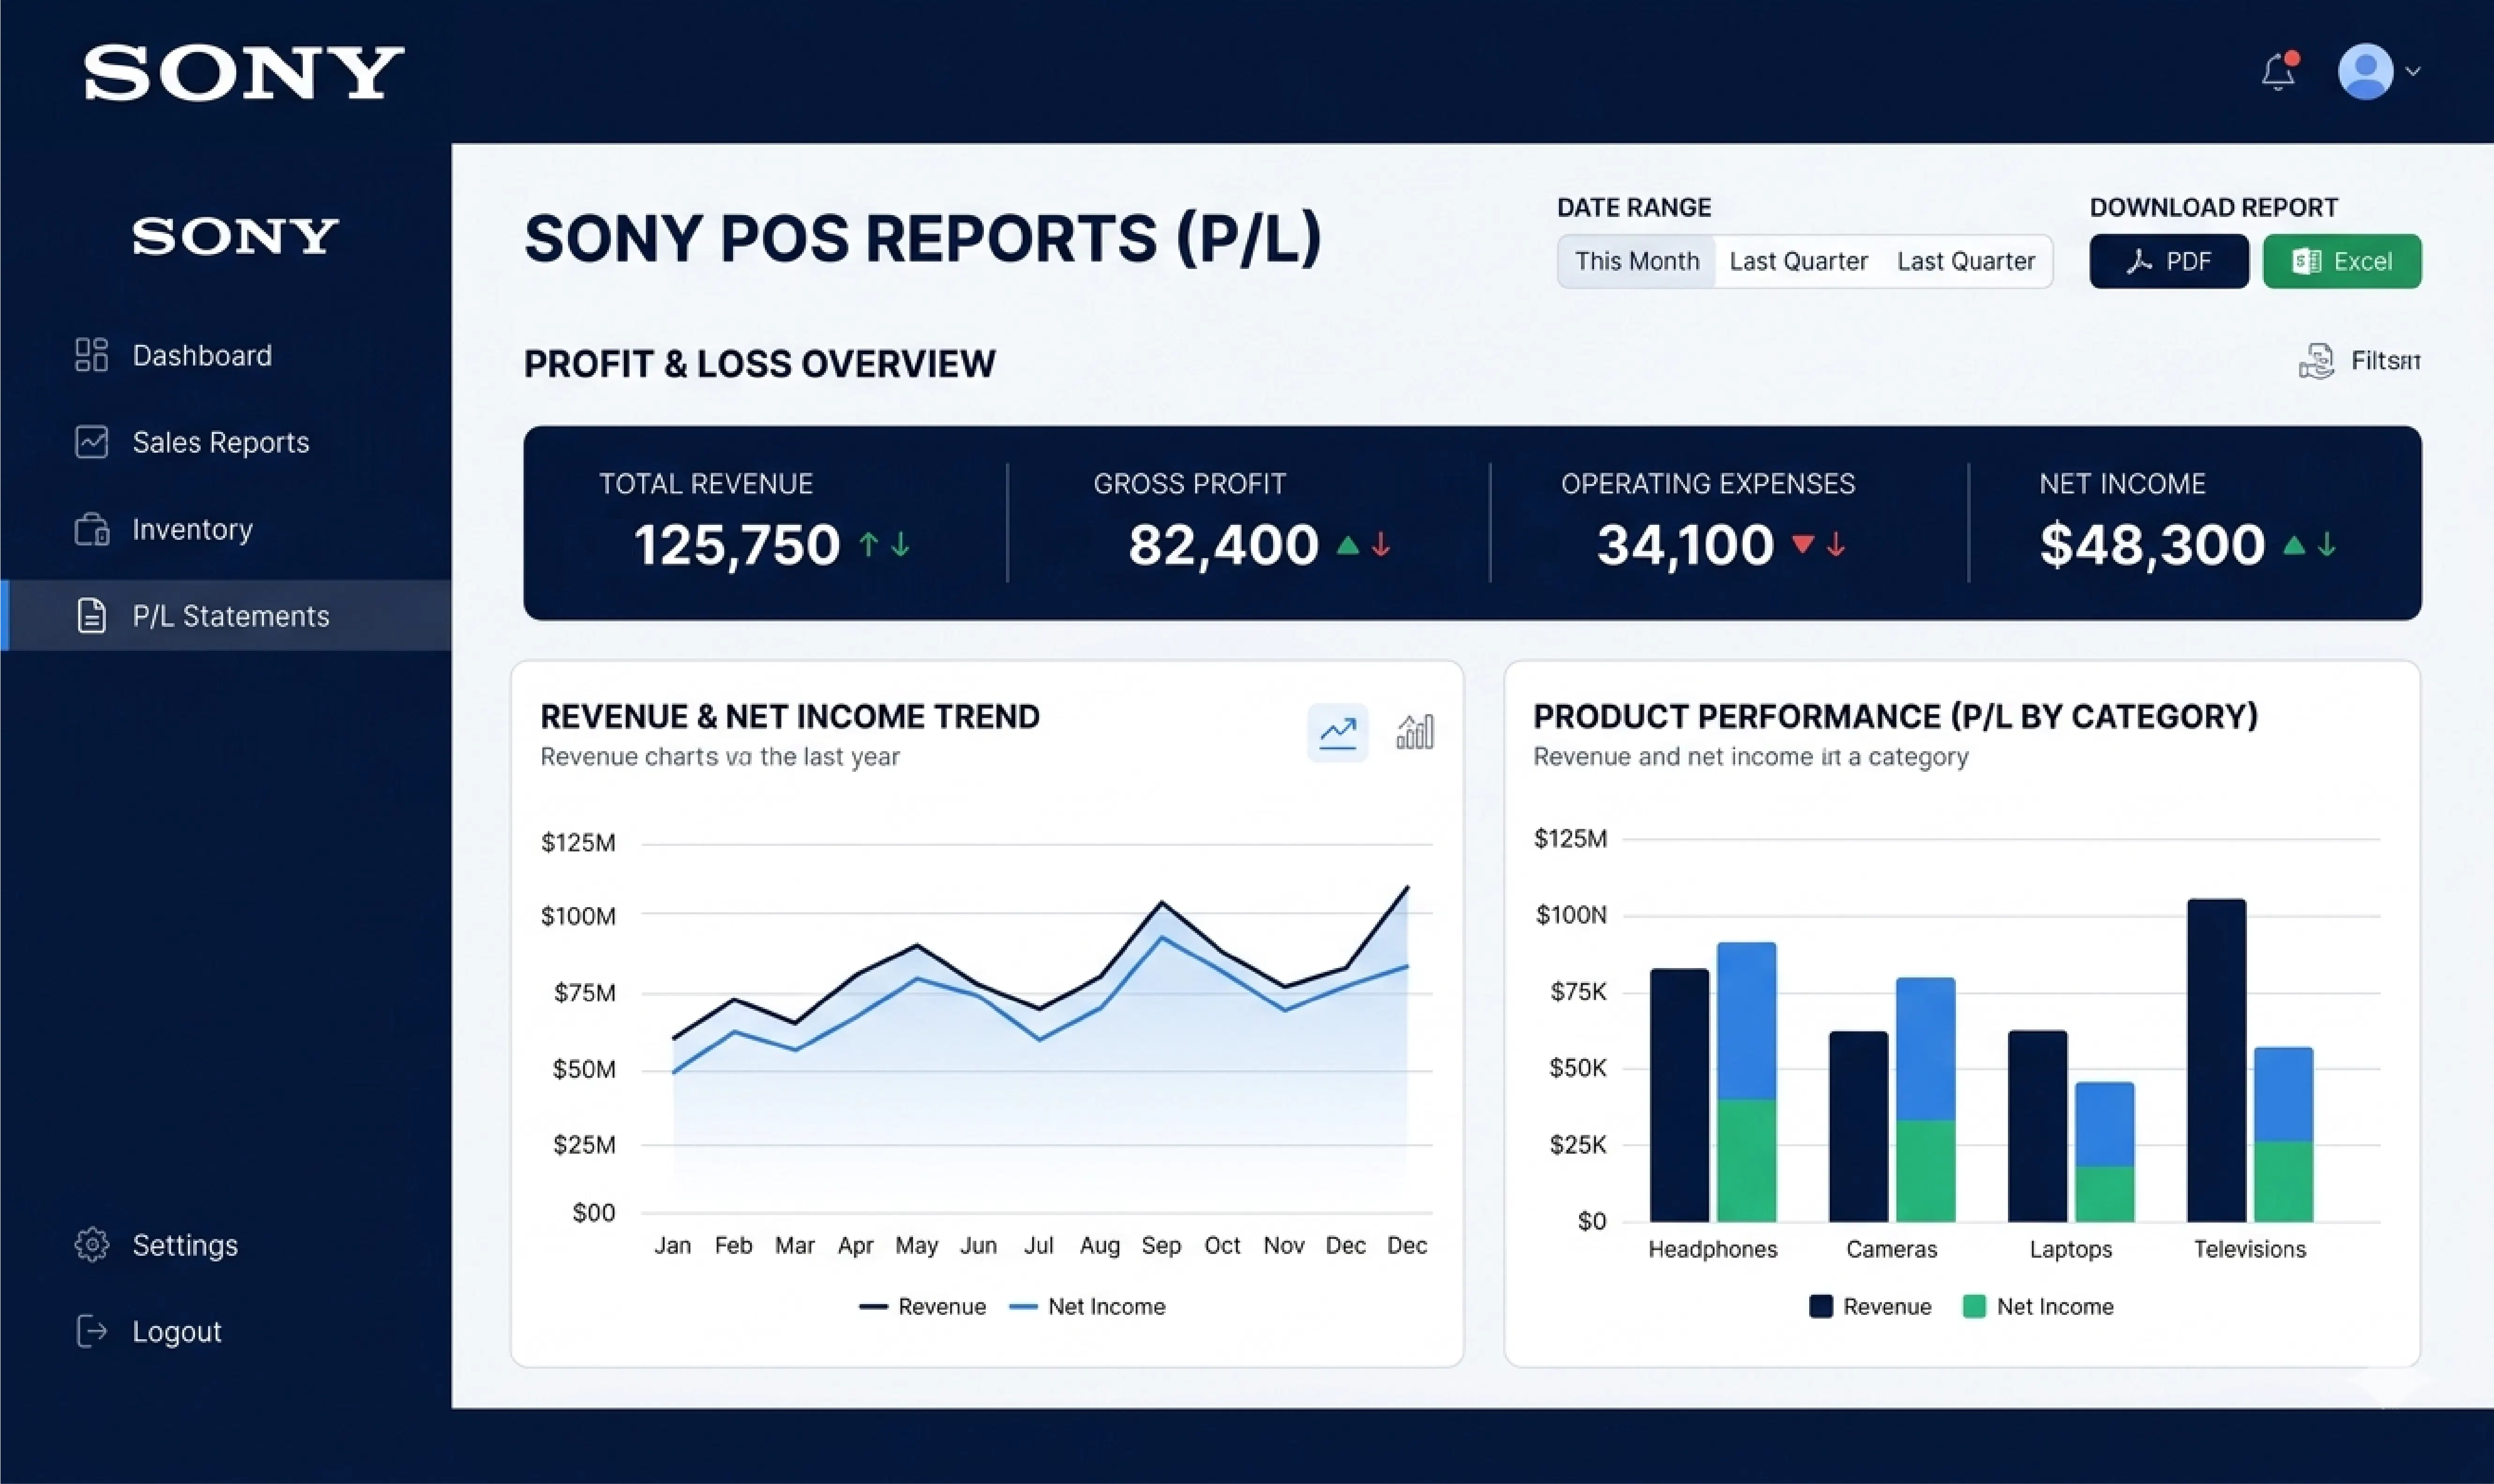Screen dimensions: 2494x1484
Task: Open the Sales Reports menu label
Action: coord(221,443)
